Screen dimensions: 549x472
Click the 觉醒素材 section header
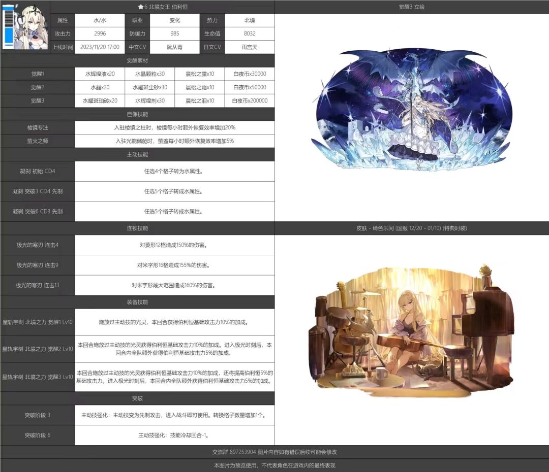coord(137,60)
